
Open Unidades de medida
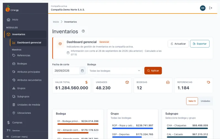coord(28,105)
